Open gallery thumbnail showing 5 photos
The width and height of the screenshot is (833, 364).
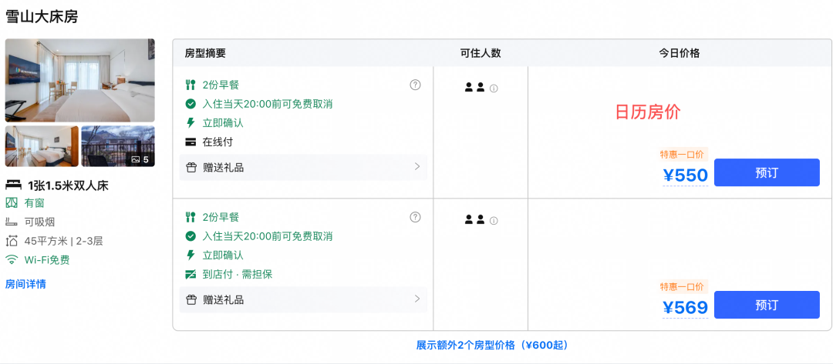click(118, 146)
